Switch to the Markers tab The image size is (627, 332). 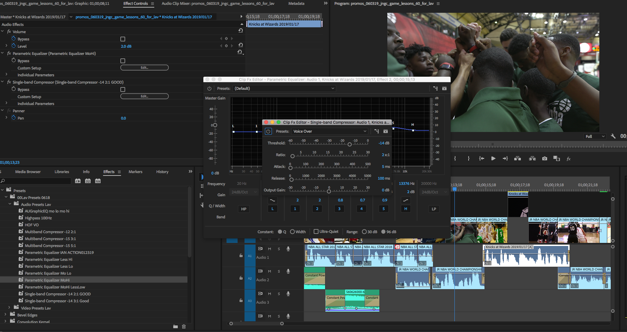pos(135,172)
